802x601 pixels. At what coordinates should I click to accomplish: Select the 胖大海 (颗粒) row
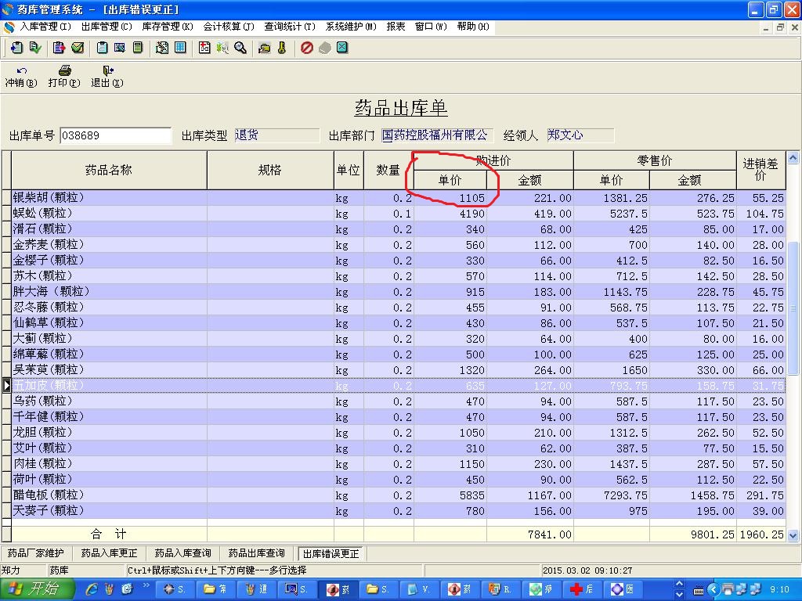399,292
